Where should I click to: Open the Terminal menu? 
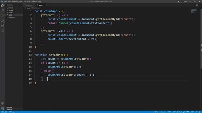coord(34,2)
